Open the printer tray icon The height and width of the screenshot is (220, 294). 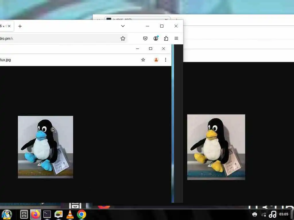255,214
